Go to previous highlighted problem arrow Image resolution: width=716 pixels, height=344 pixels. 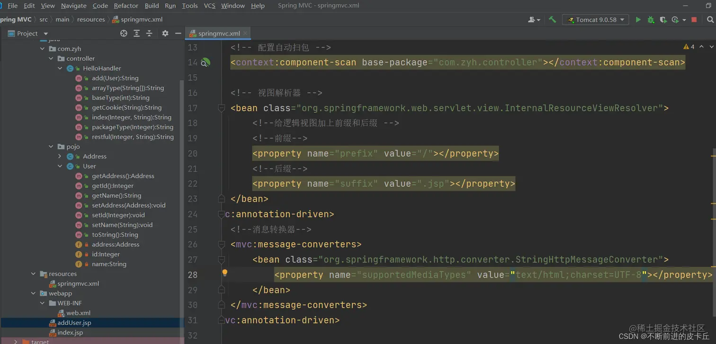click(x=701, y=47)
